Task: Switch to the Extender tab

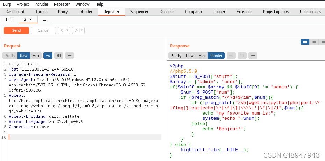Action: point(244,12)
